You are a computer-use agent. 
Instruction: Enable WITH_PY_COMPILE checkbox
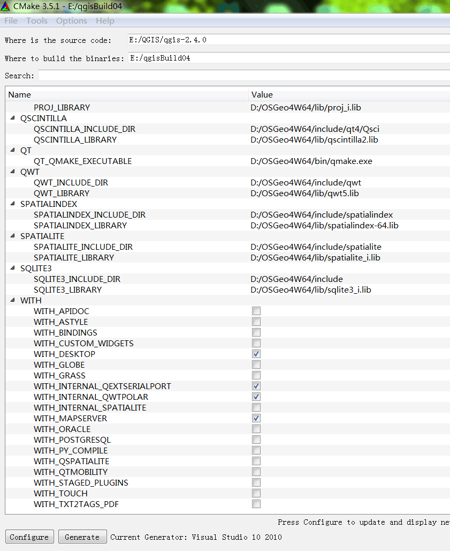pyautogui.click(x=256, y=450)
